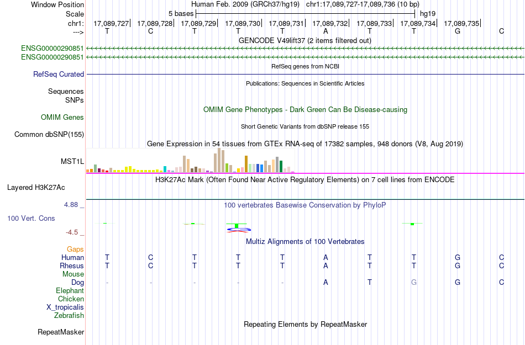Click the reference base G in the ruler row

[x=458, y=31]
